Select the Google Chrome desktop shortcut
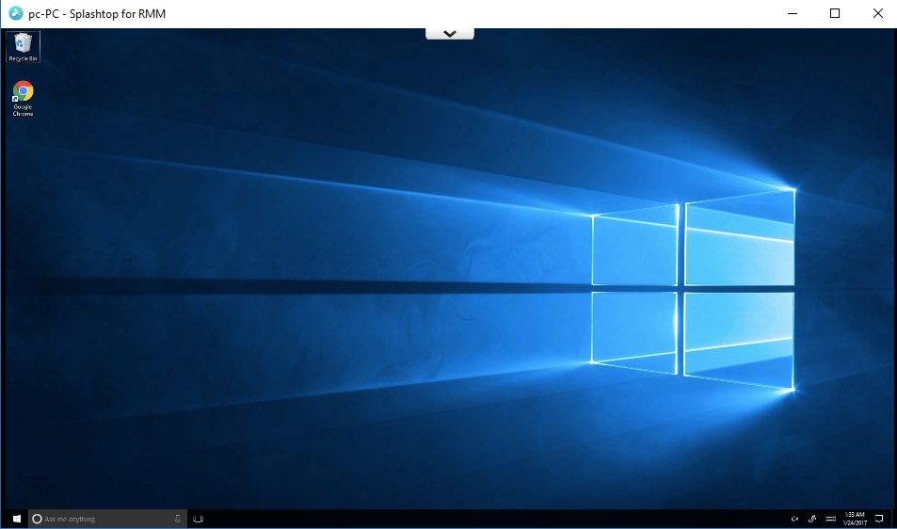897x529 pixels. pyautogui.click(x=23, y=99)
